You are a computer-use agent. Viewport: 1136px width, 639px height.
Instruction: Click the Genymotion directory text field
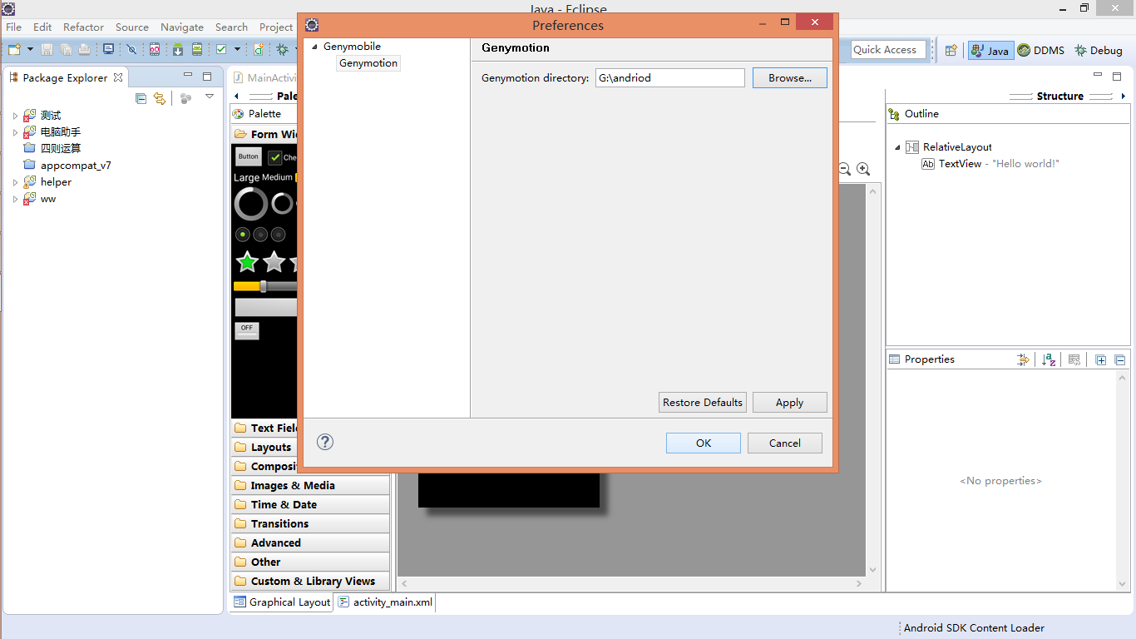[x=670, y=78]
